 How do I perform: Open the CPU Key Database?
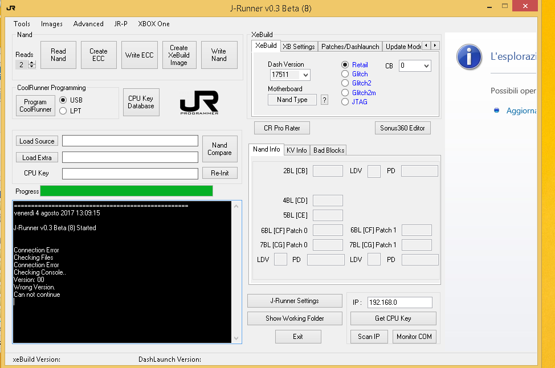(141, 103)
